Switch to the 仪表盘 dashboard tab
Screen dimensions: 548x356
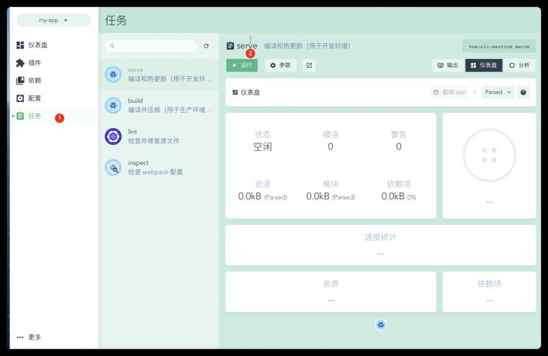484,65
